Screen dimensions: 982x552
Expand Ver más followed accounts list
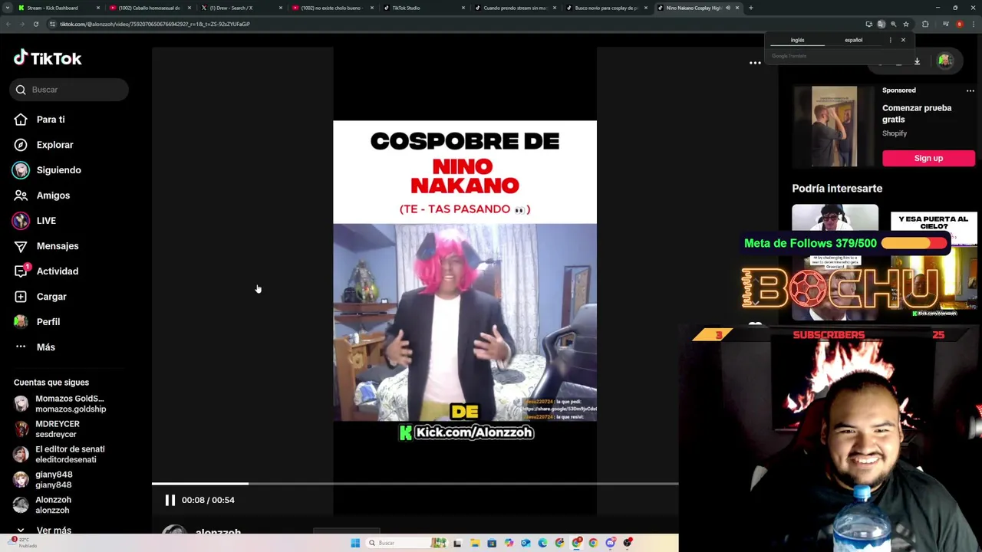point(45,530)
